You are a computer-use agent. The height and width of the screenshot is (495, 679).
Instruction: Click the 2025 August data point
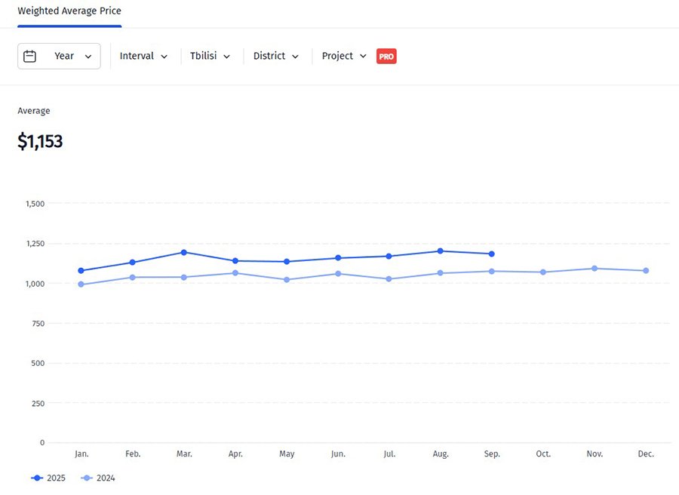(x=441, y=251)
